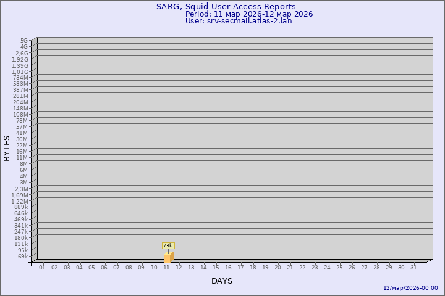Select day 25 tick on the x-axis
Image resolution: width=445 pixels, height=296 pixels.
[339, 268]
